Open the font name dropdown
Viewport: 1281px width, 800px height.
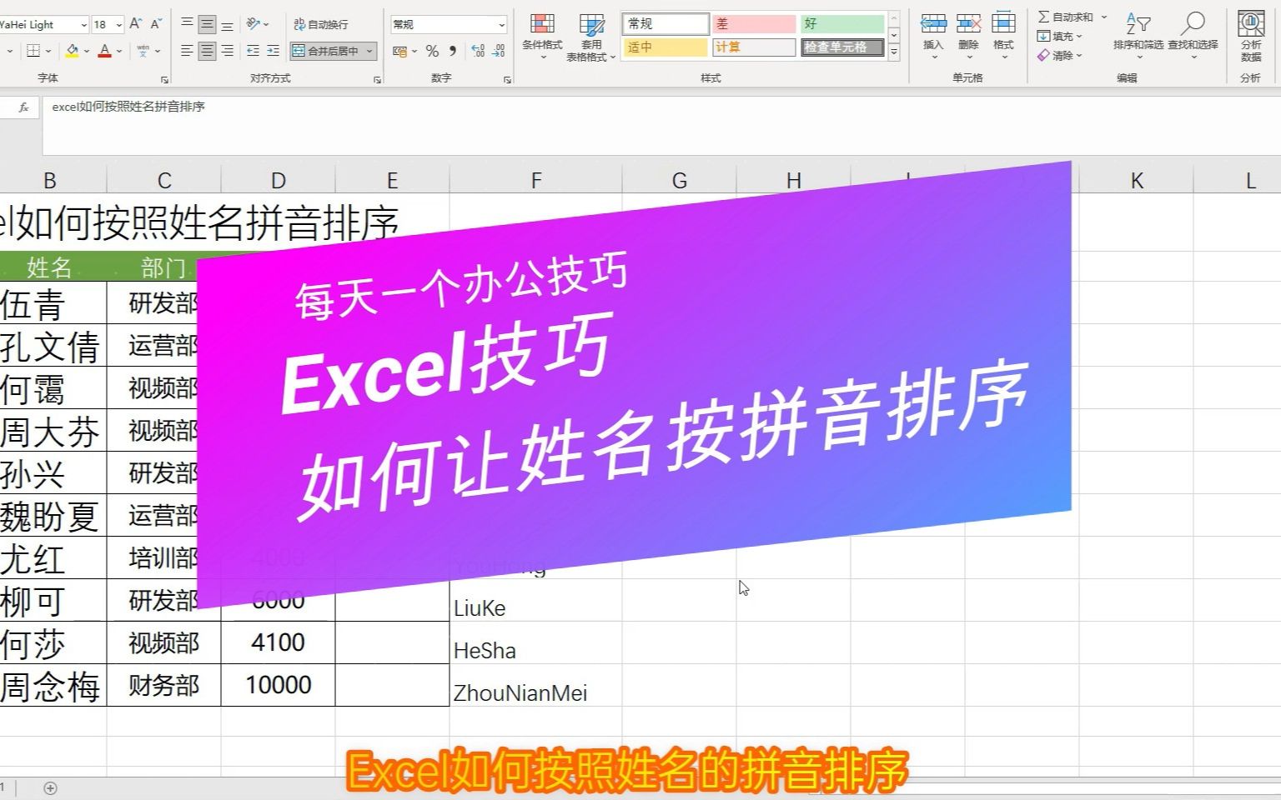83,24
